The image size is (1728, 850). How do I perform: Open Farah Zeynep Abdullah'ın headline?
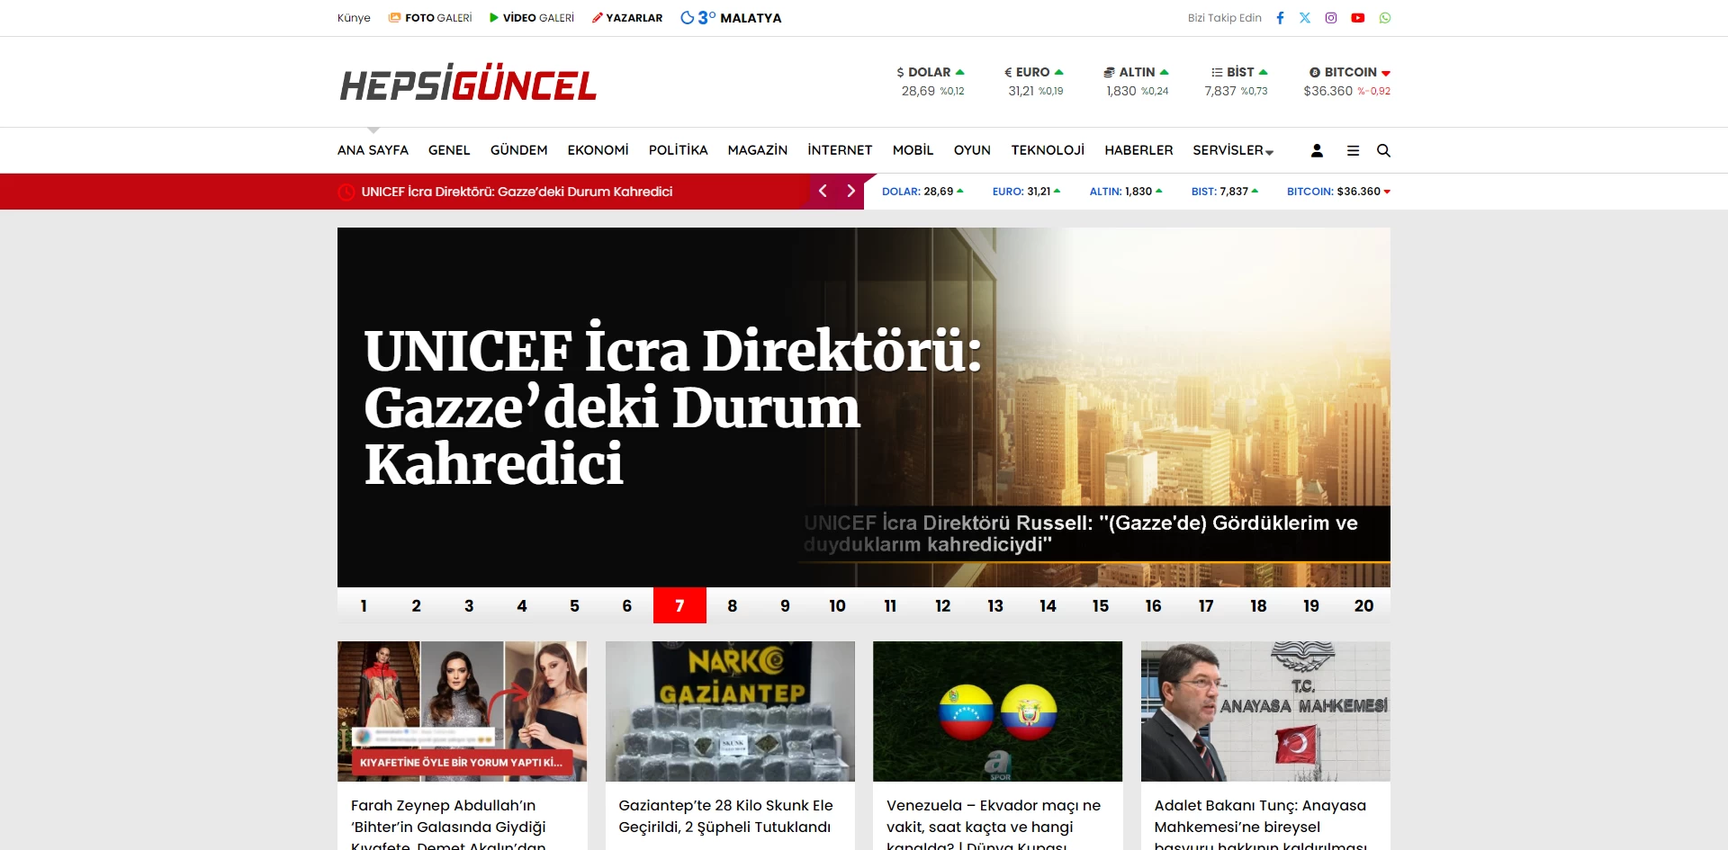click(x=449, y=824)
